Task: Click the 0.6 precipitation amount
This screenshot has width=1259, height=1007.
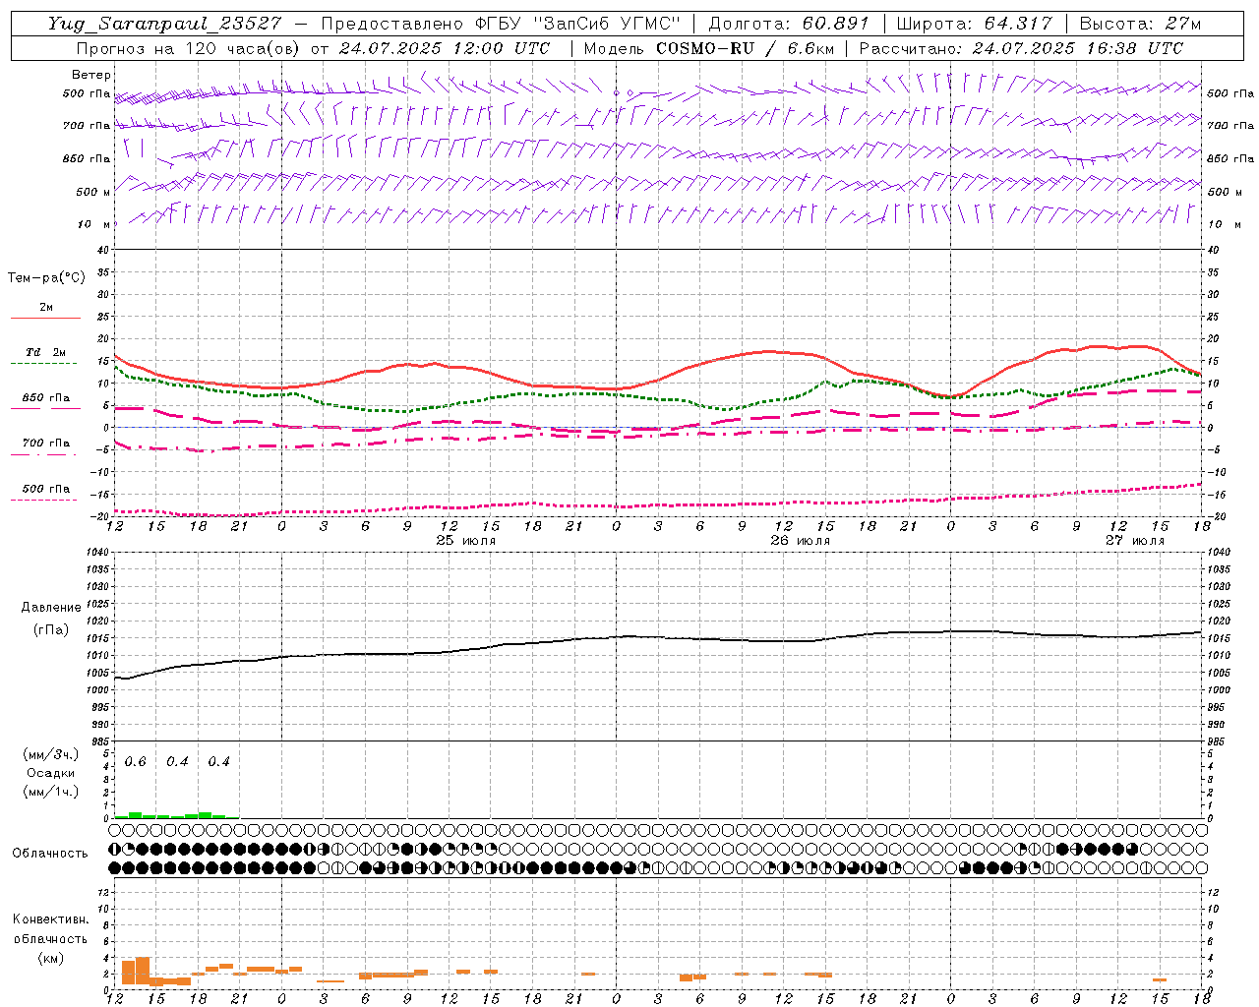Action: (x=136, y=762)
